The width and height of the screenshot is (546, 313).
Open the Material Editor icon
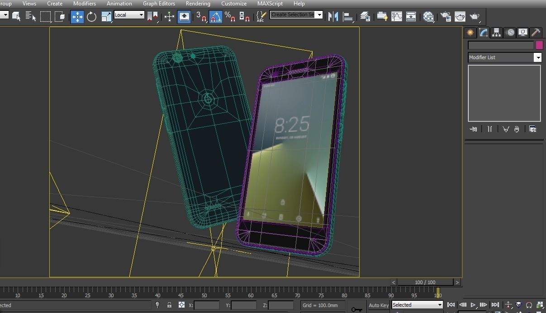[428, 17]
